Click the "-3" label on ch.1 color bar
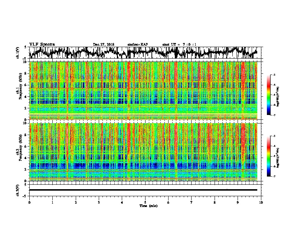Viewport: 294px width, 227px height. [274, 75]
